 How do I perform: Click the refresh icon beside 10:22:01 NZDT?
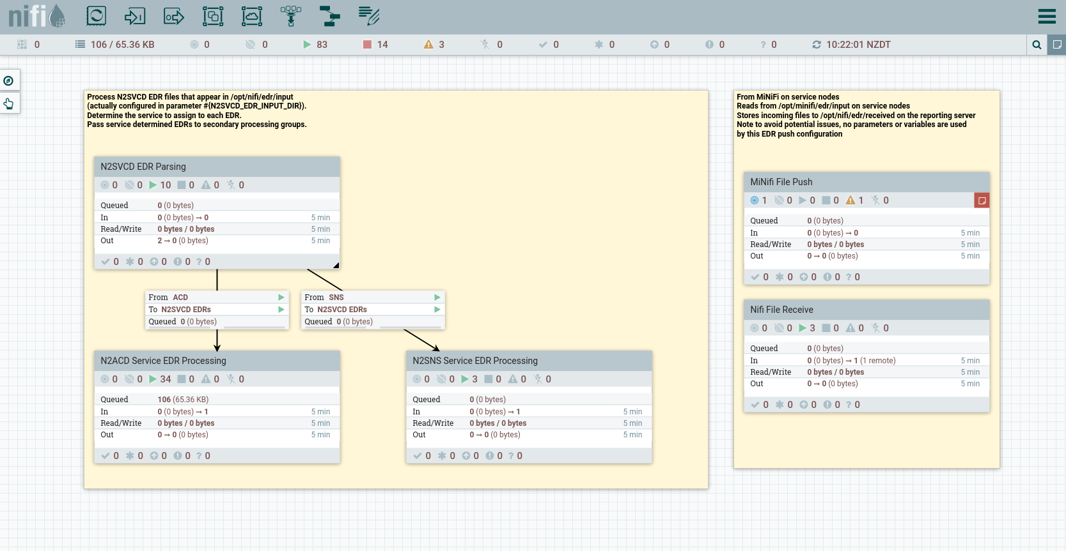coord(817,45)
